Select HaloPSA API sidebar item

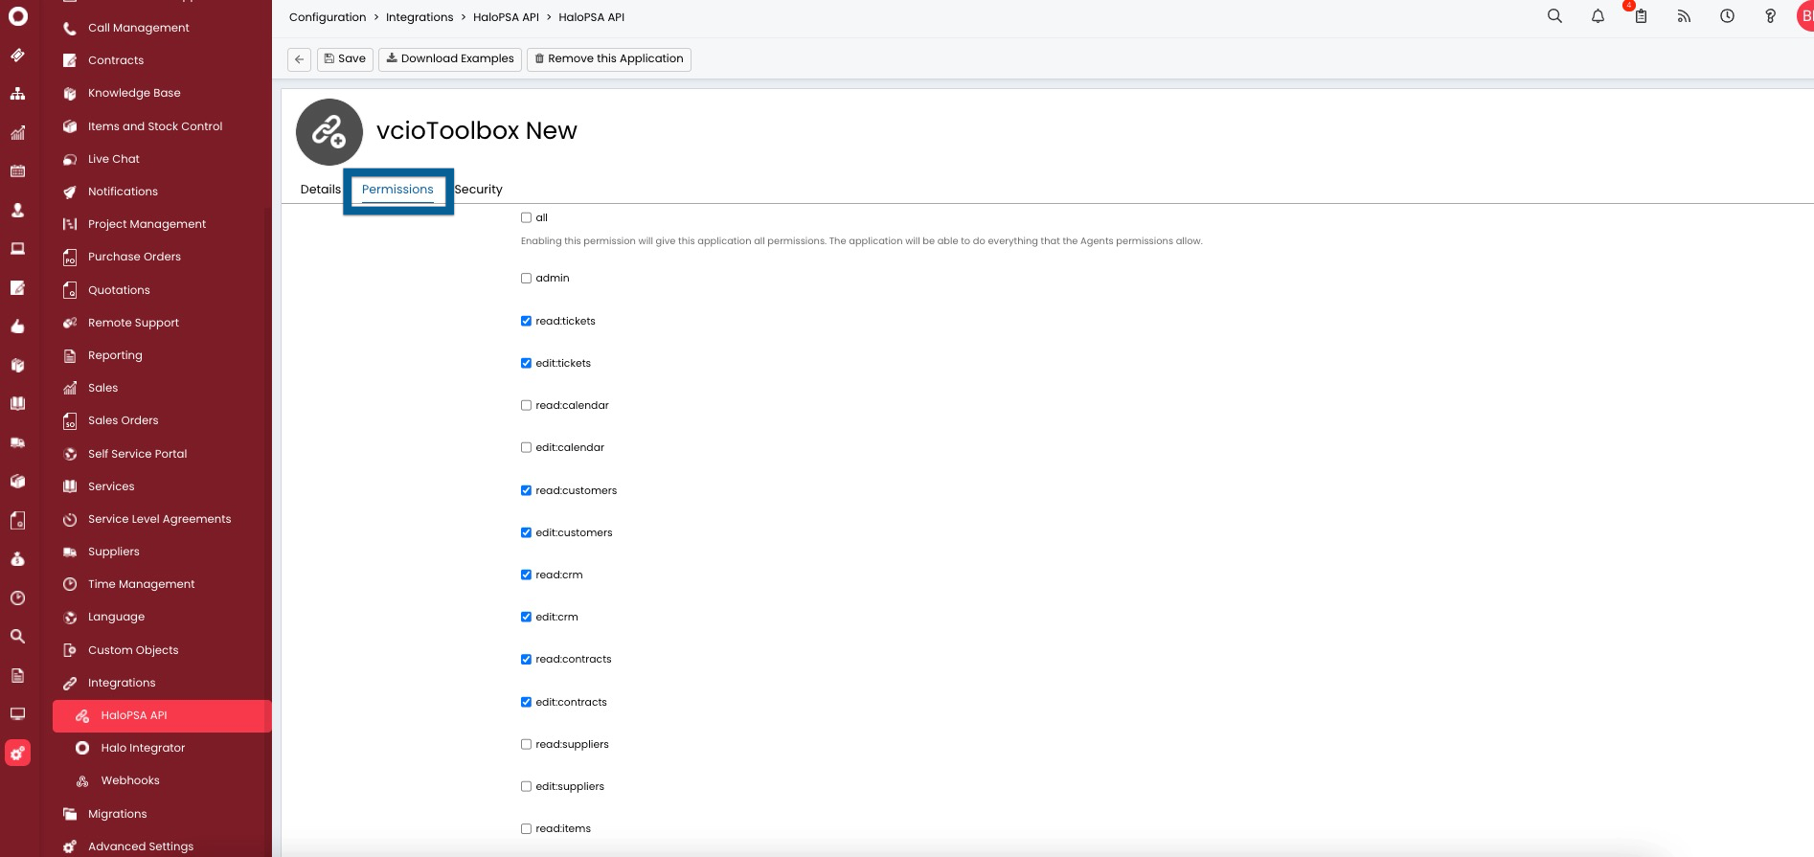click(162, 715)
